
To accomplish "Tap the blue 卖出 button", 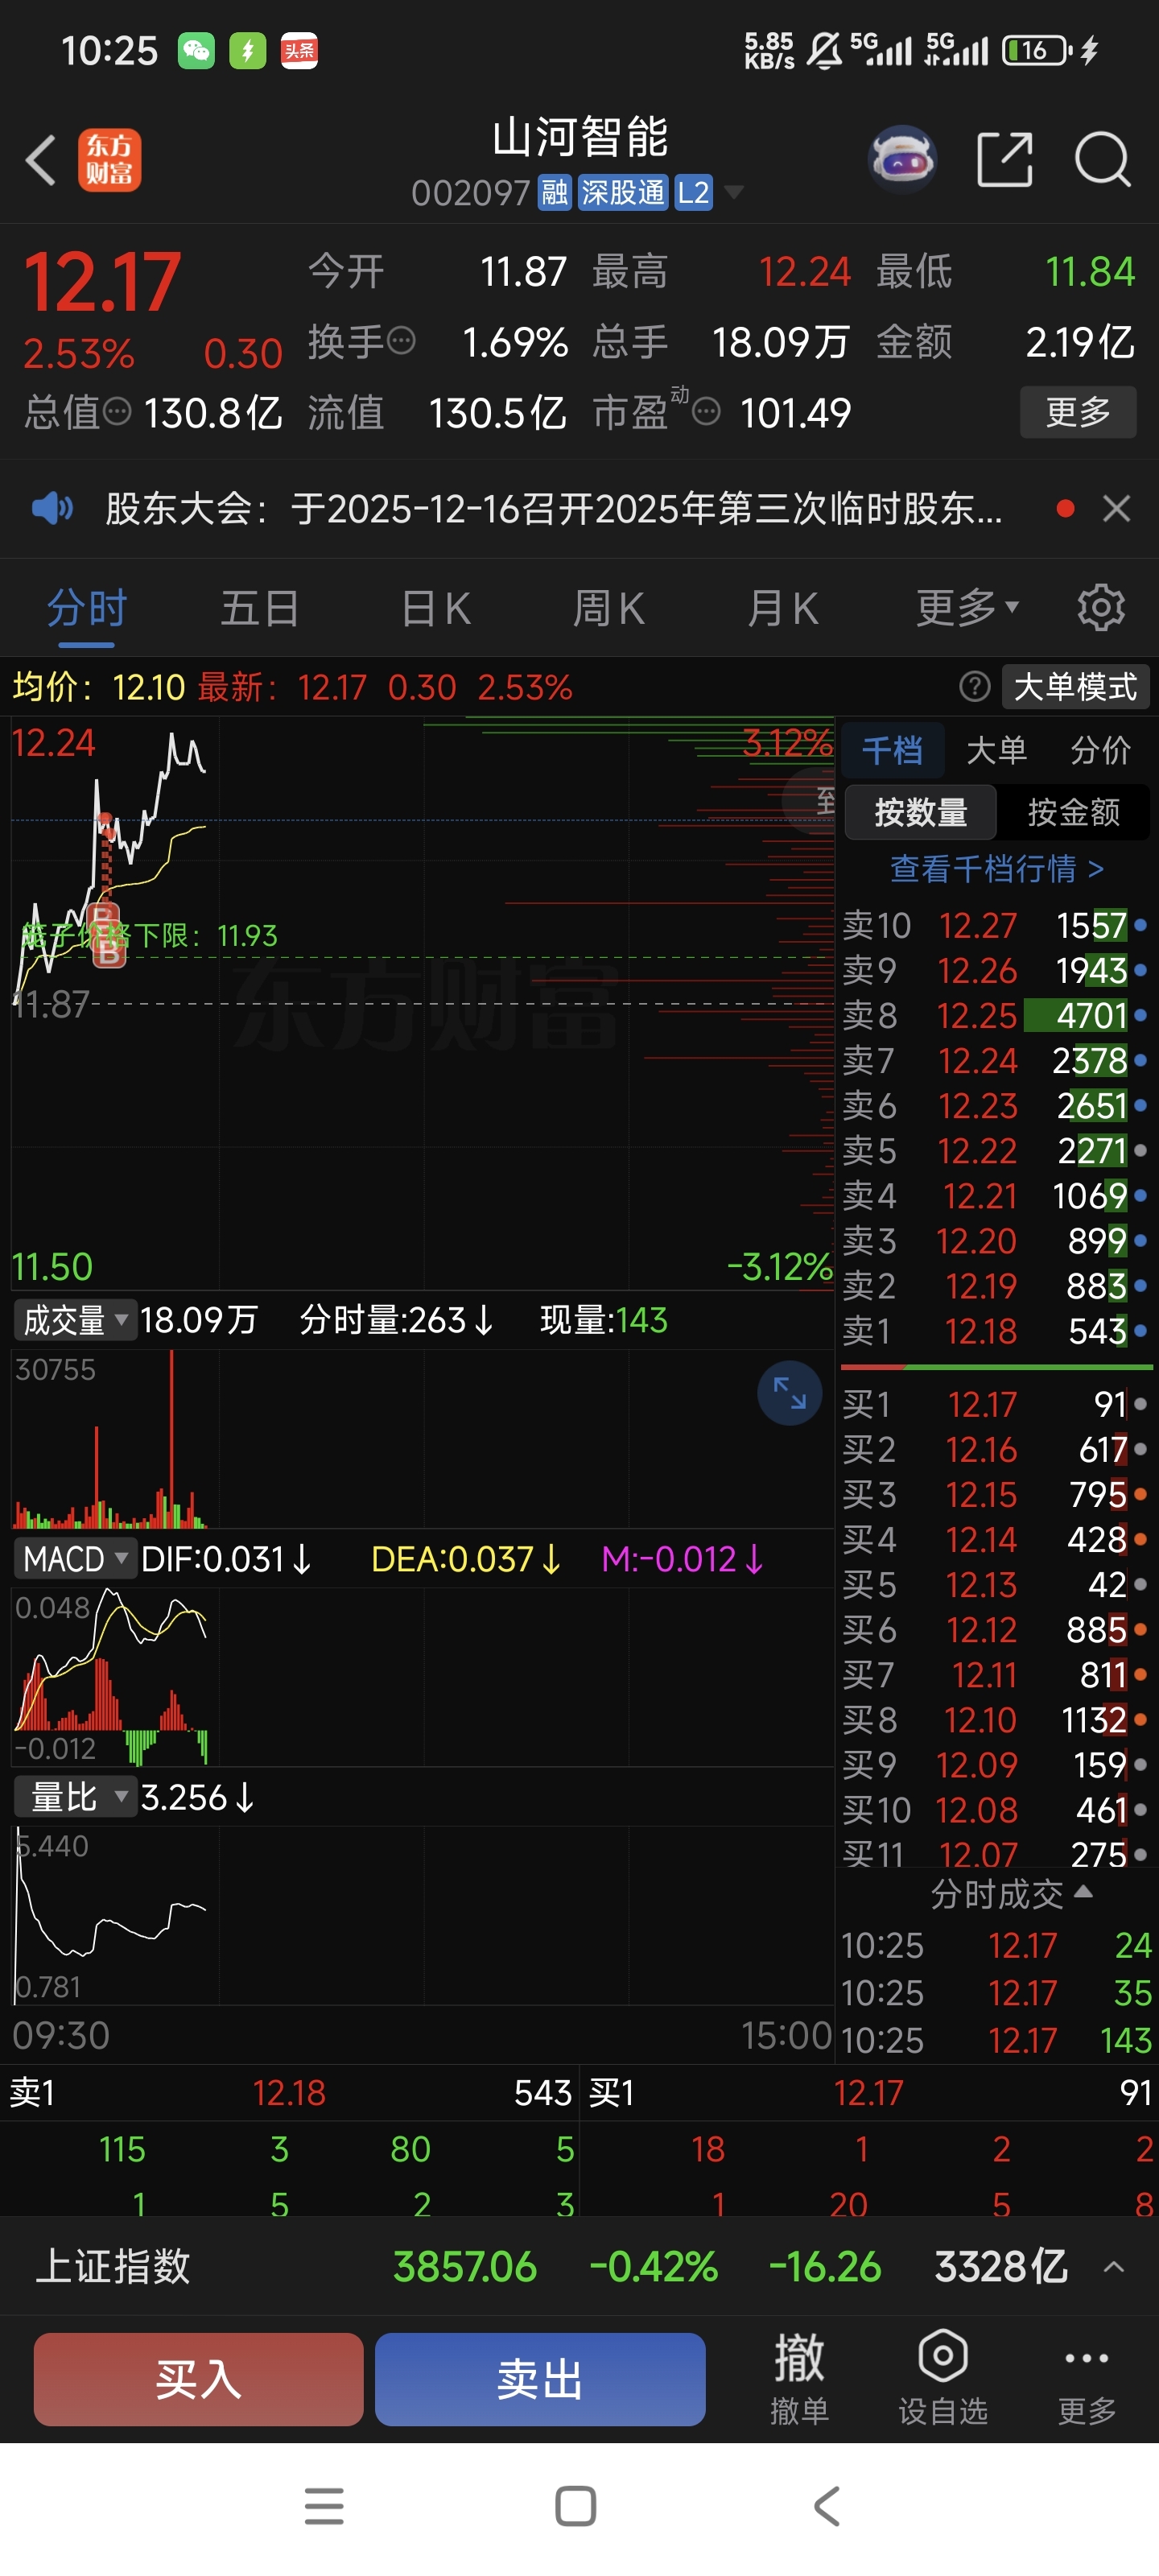I will pos(540,2379).
